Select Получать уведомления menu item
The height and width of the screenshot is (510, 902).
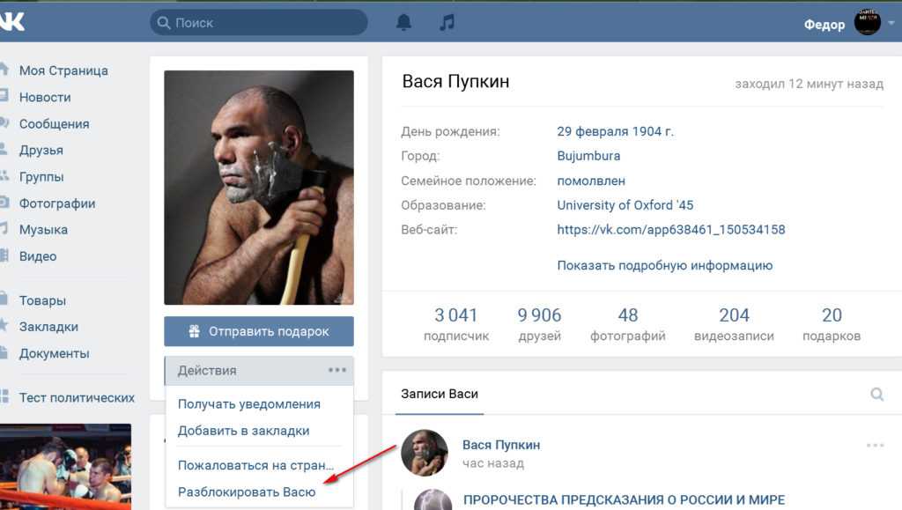tap(248, 404)
